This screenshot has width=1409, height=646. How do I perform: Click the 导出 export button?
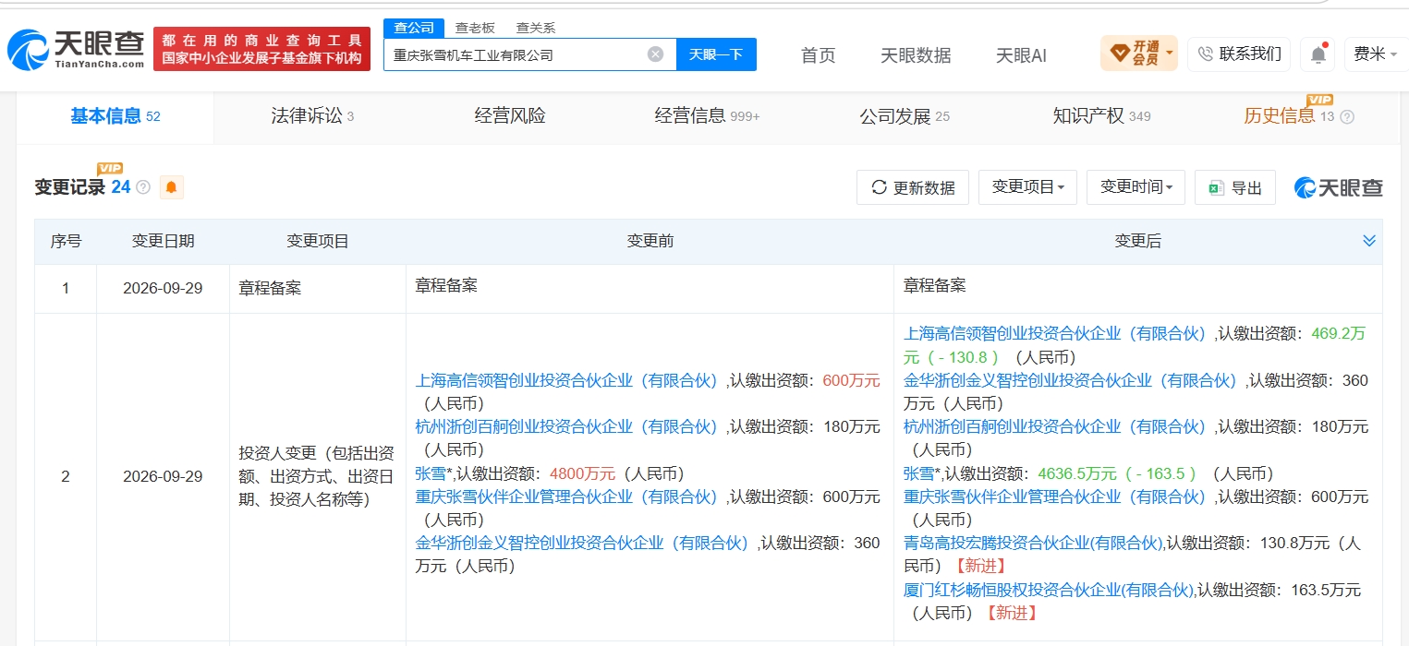pos(1235,187)
